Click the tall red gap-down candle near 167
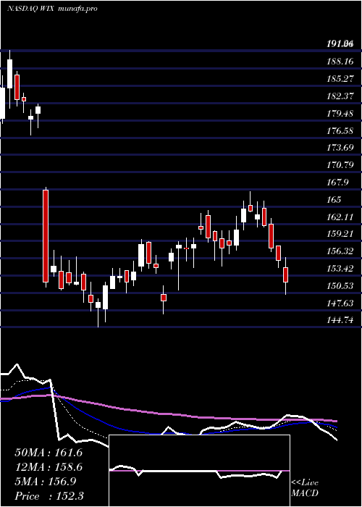Image resolution: width=362 pixels, height=507 pixels. [46, 236]
